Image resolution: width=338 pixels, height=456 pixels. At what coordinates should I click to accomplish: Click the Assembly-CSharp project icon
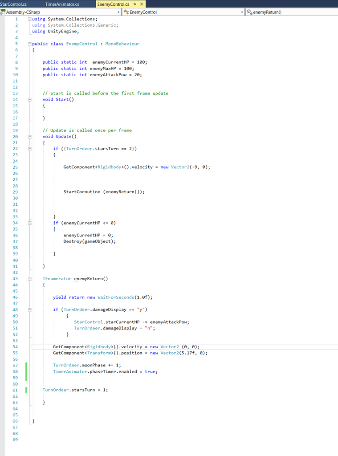point(3,12)
